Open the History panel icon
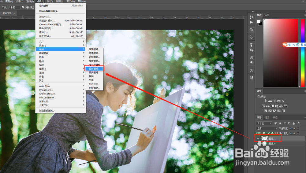This screenshot has height=173, width=306. coord(251,17)
